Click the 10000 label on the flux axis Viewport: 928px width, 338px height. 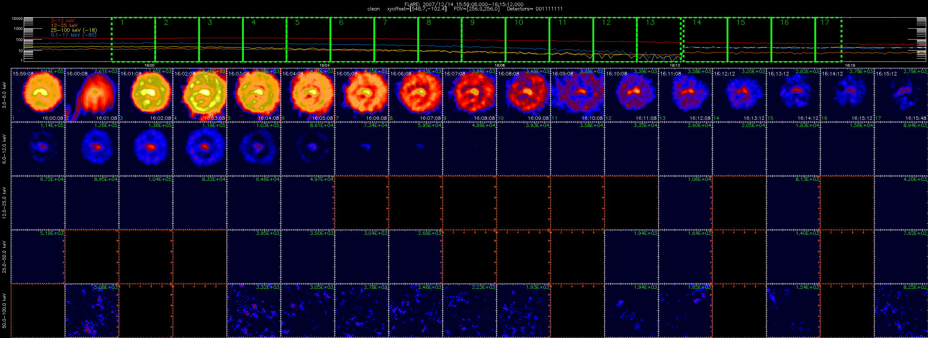tap(17, 19)
